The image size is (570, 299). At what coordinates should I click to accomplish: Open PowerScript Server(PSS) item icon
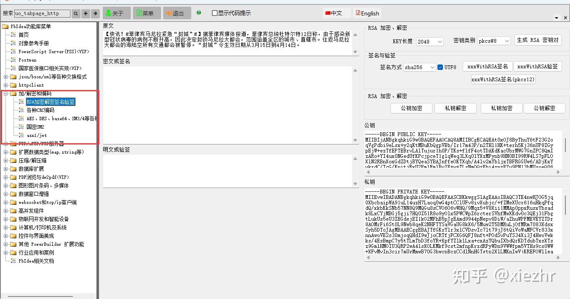[13, 52]
